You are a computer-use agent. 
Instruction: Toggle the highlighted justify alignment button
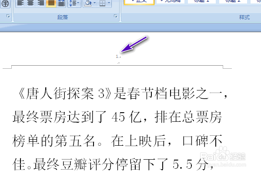point(51,3)
